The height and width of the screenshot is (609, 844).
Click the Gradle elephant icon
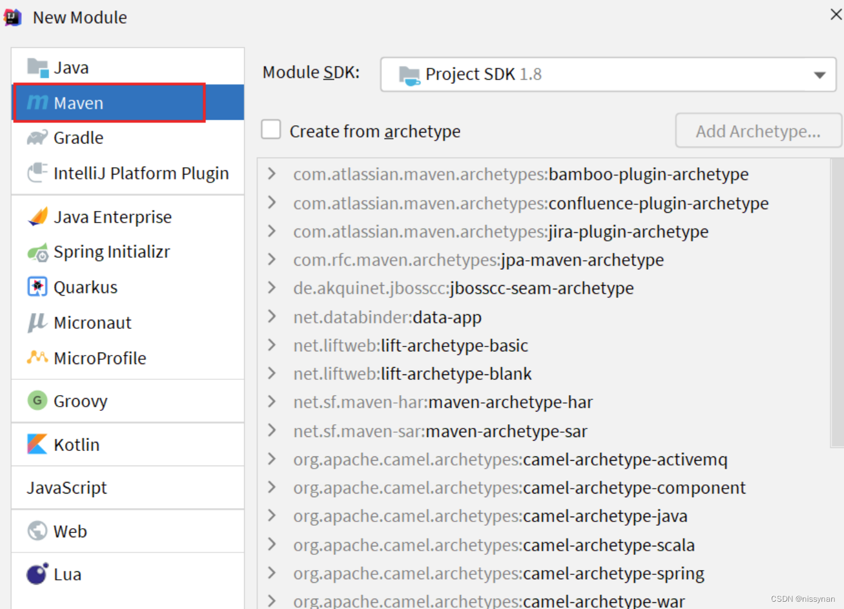click(38, 138)
